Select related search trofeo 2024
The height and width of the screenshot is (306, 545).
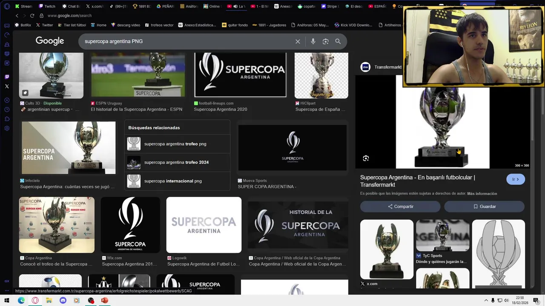(178, 162)
